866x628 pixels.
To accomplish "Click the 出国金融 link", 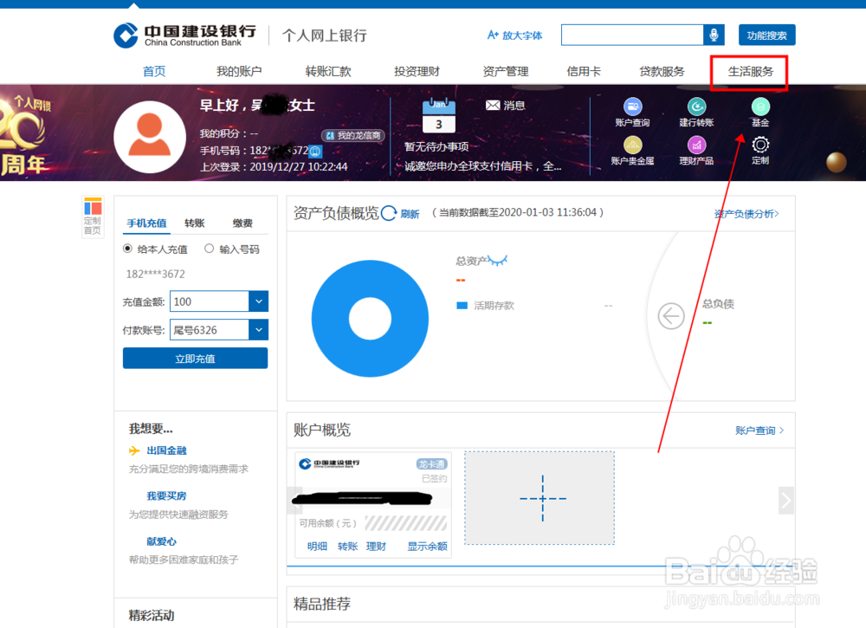I will tap(166, 450).
